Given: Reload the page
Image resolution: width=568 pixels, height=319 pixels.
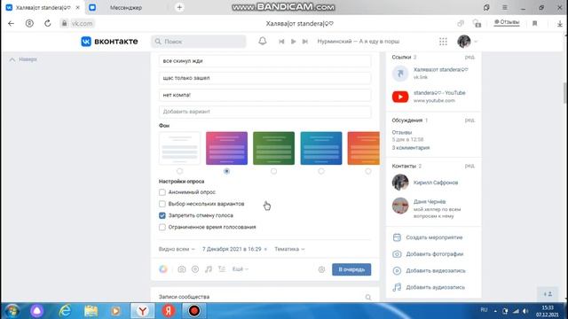Looking at the screenshot, I should pyautogui.click(x=47, y=24).
